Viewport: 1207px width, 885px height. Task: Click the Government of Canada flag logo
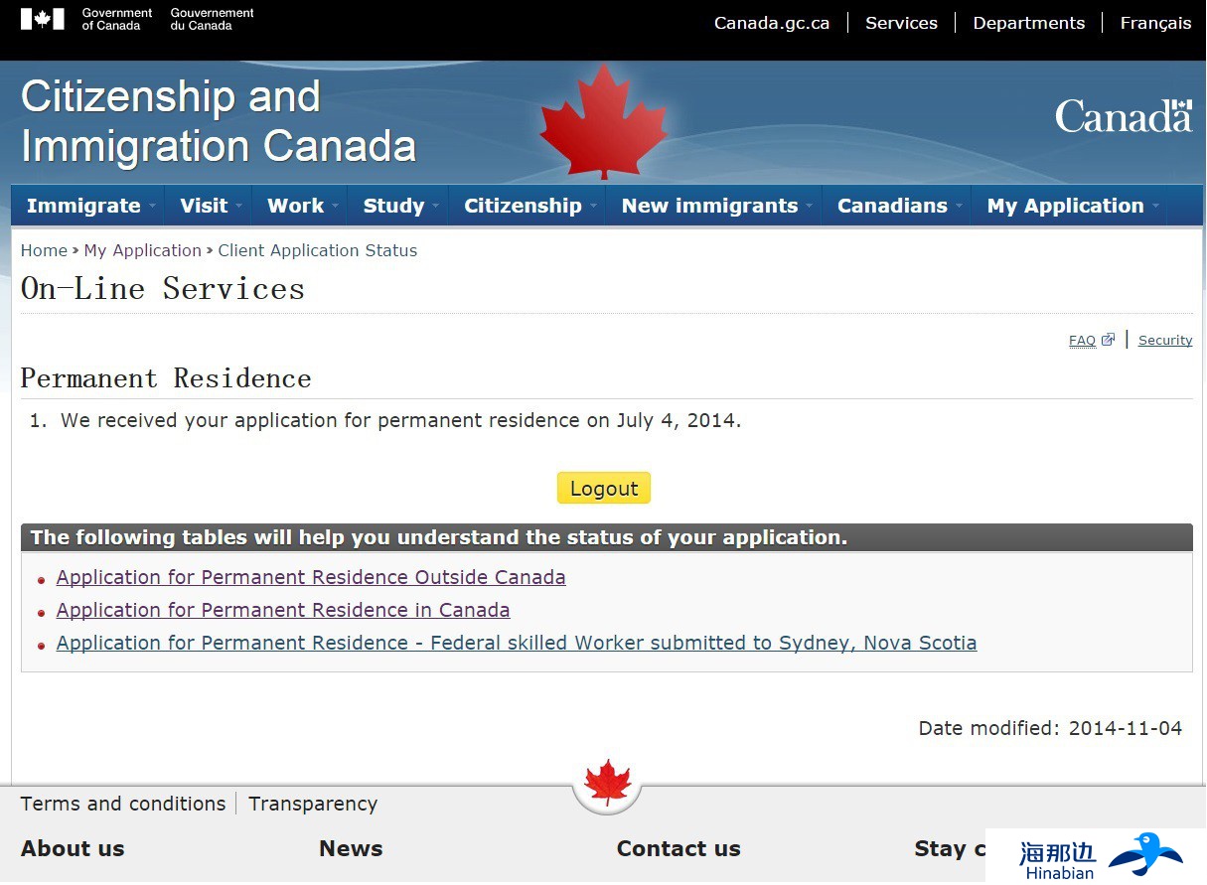tap(42, 19)
